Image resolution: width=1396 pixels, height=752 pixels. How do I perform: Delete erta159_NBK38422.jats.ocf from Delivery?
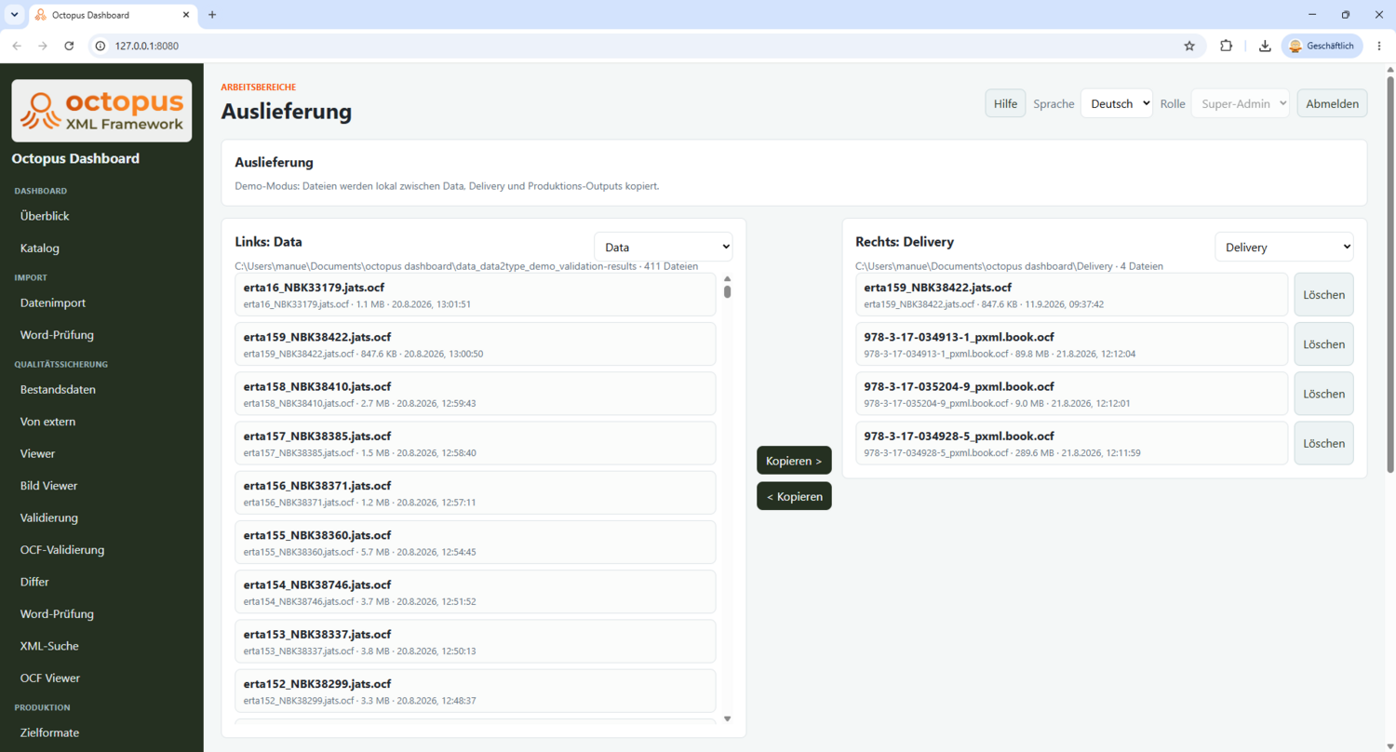1323,294
